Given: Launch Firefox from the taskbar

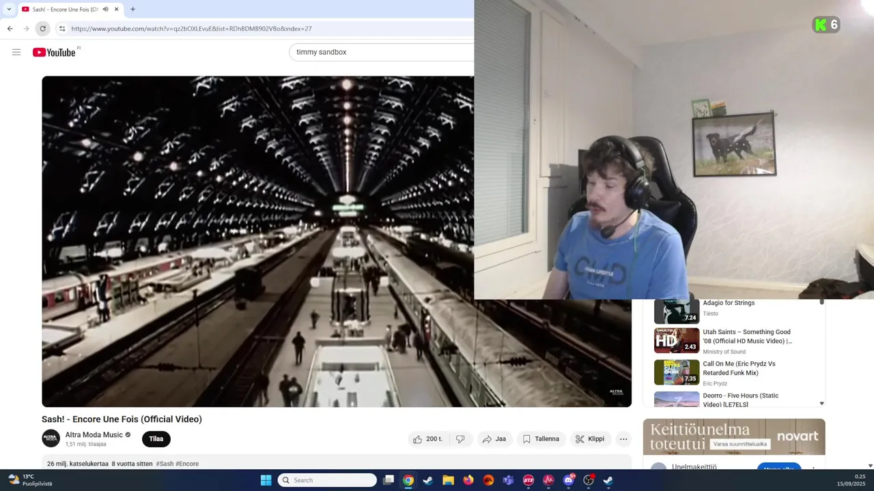Looking at the screenshot, I should click(x=468, y=480).
